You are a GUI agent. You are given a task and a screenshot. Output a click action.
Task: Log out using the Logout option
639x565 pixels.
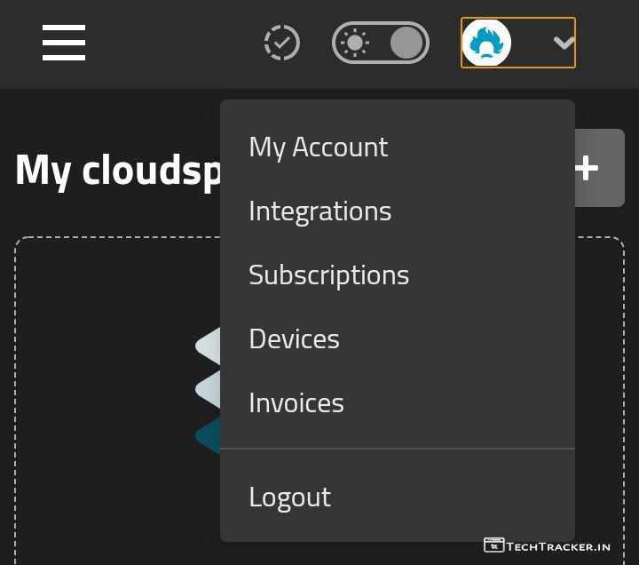[289, 497]
